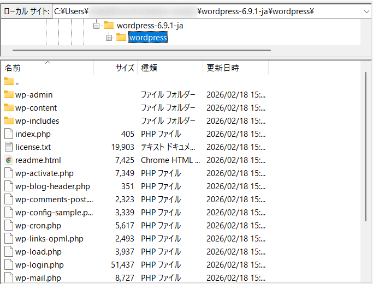This screenshot has width=373, height=284.
Task: Click the 7,425 size of readme.html
Action: 125,160
